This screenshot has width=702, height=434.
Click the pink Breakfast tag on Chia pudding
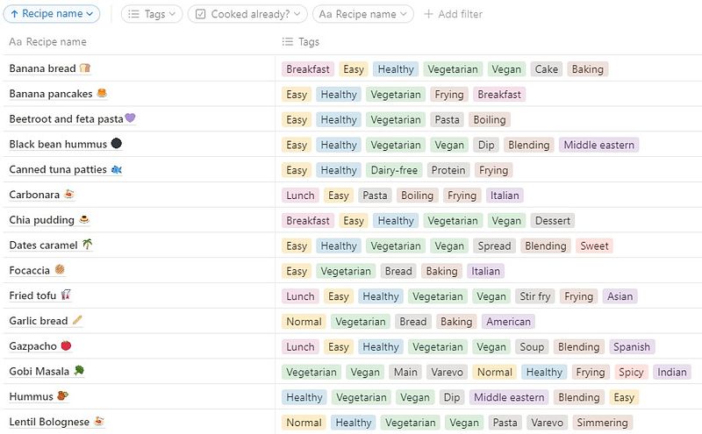coord(308,221)
